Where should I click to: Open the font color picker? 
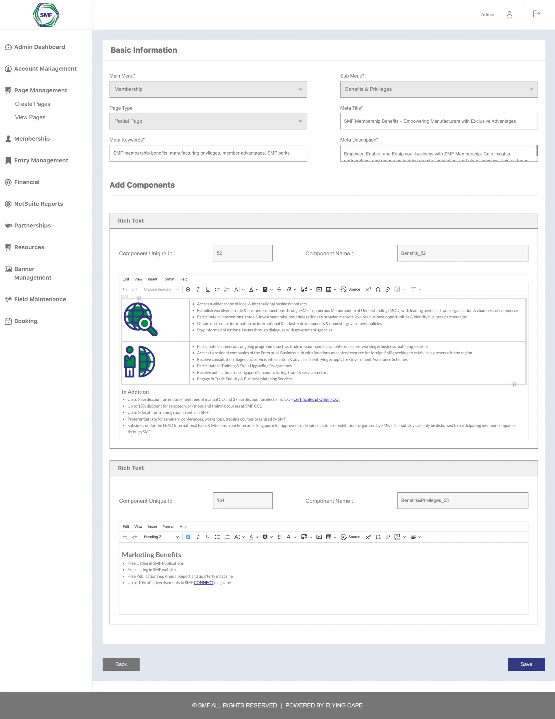251,289
